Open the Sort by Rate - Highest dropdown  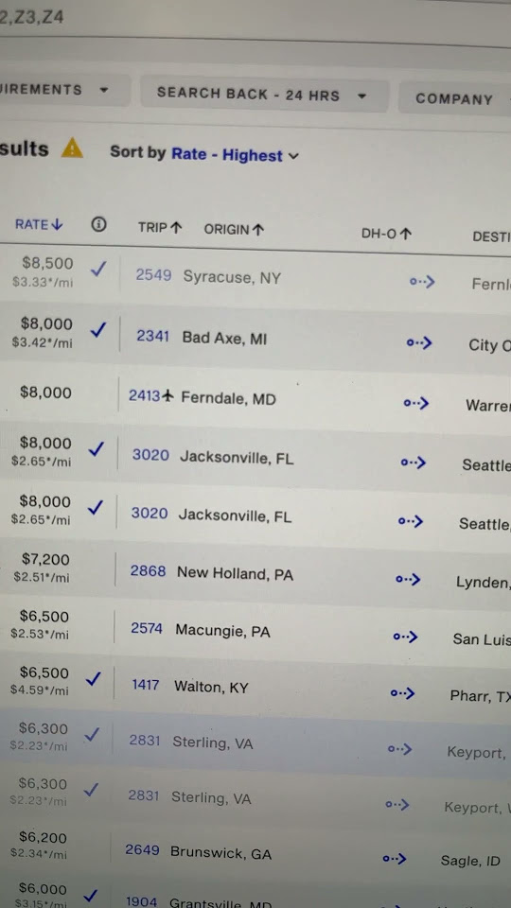[x=204, y=154]
